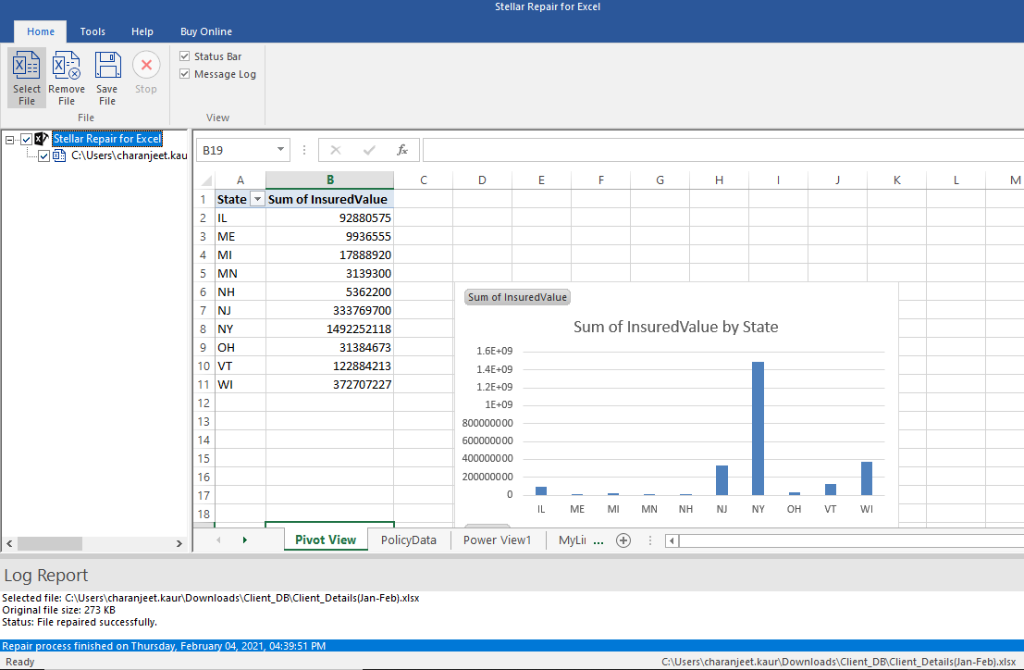Select column A header

(241, 180)
